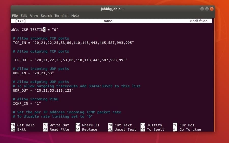Click the '# Allow incoming PING' comment
Screen dimensions: 229x143
(x=36, y=99)
